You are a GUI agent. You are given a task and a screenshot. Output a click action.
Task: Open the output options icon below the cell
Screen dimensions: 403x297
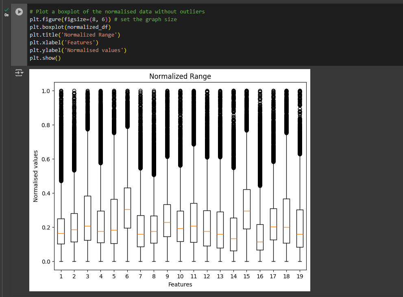pyautogui.click(x=19, y=72)
